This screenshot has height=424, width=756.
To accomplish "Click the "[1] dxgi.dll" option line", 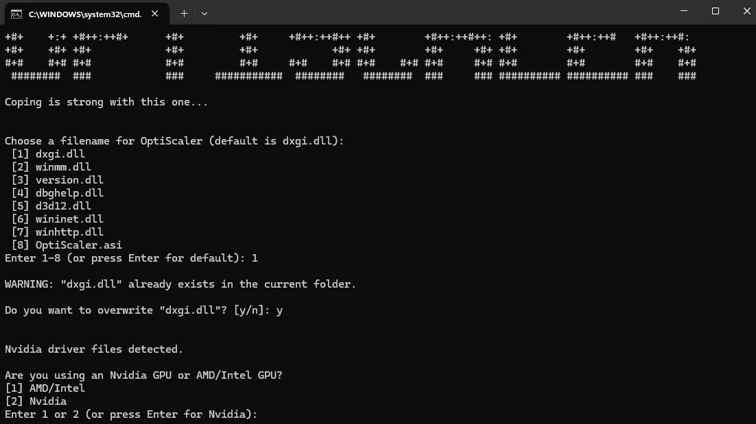I will point(48,154).
